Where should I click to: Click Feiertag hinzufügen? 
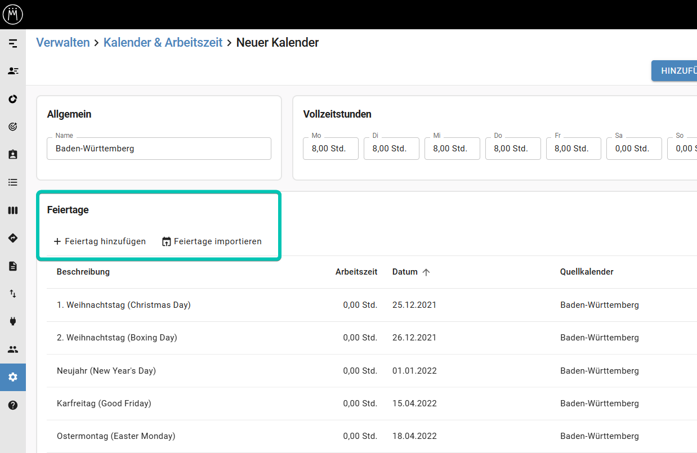99,241
